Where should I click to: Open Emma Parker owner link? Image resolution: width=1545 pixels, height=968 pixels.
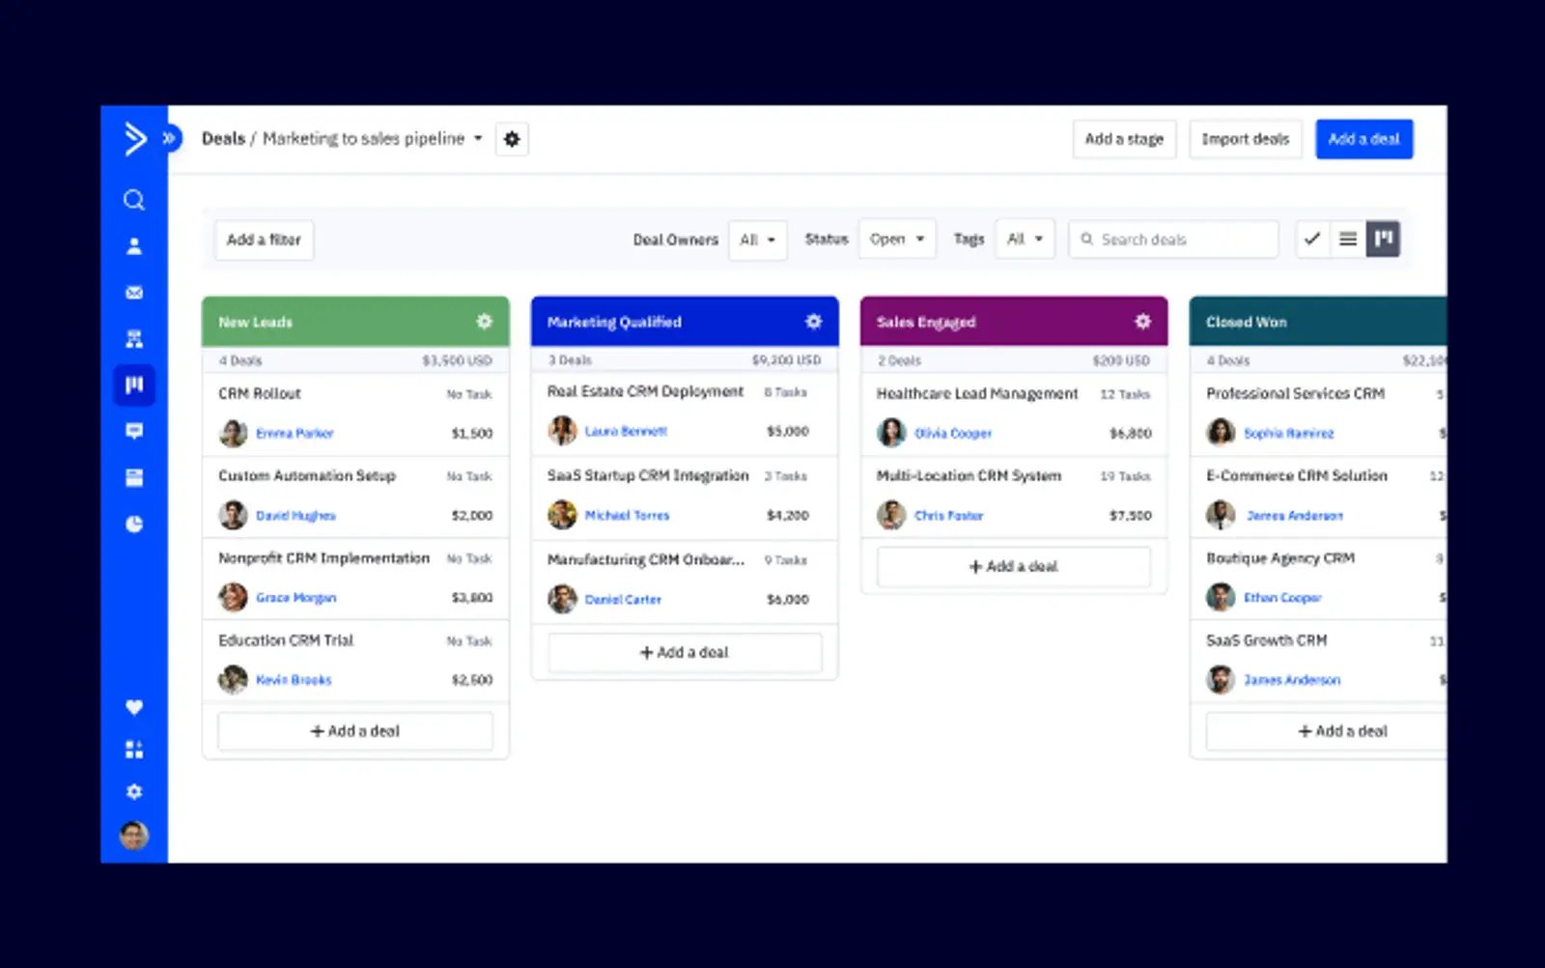295,434
